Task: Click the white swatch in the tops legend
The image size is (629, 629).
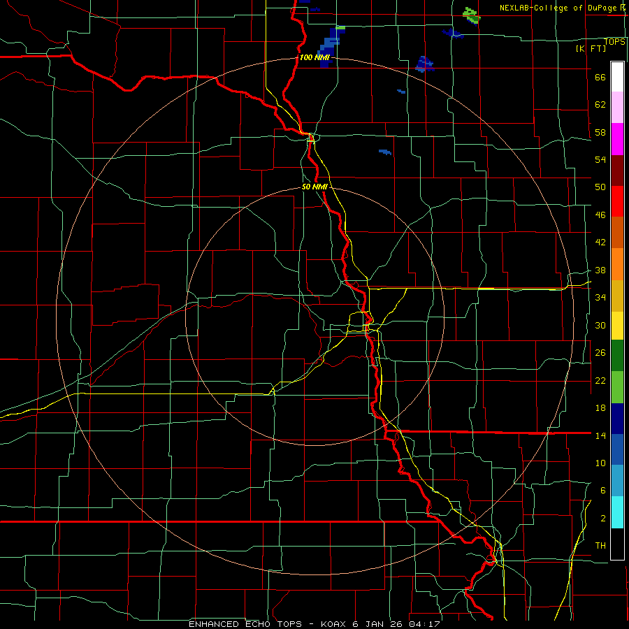Action: 617,77
